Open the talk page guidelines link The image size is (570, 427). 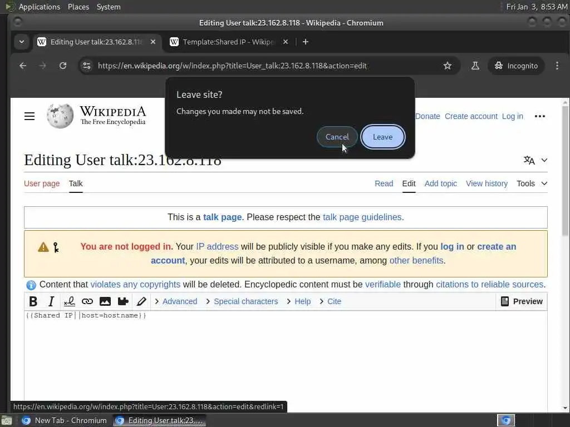[362, 217]
